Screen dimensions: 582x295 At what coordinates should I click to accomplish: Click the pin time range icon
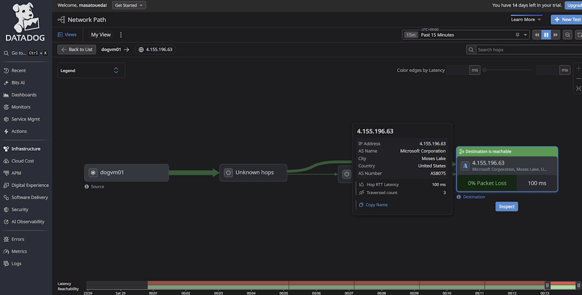point(517,35)
